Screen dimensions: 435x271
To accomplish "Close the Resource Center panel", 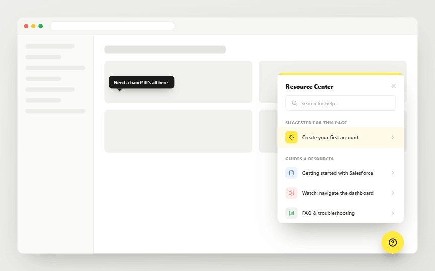I will tap(393, 86).
